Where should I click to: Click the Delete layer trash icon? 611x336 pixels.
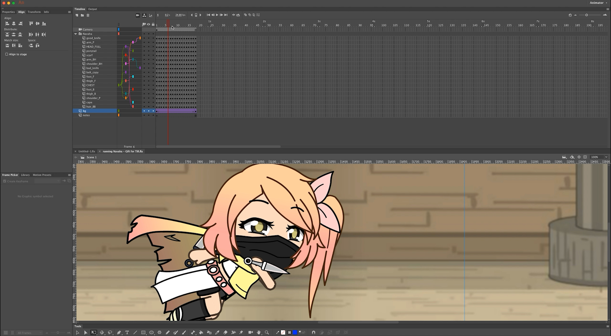[x=88, y=15]
